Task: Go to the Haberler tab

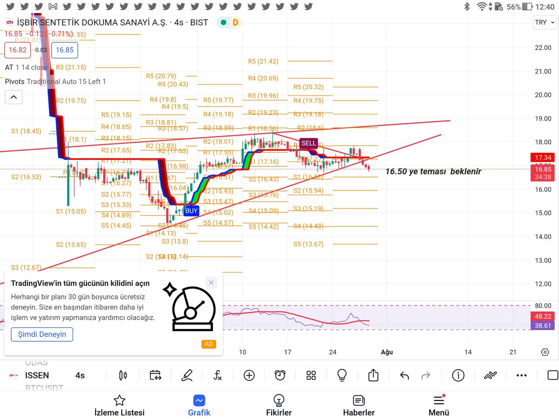Action: (359, 406)
